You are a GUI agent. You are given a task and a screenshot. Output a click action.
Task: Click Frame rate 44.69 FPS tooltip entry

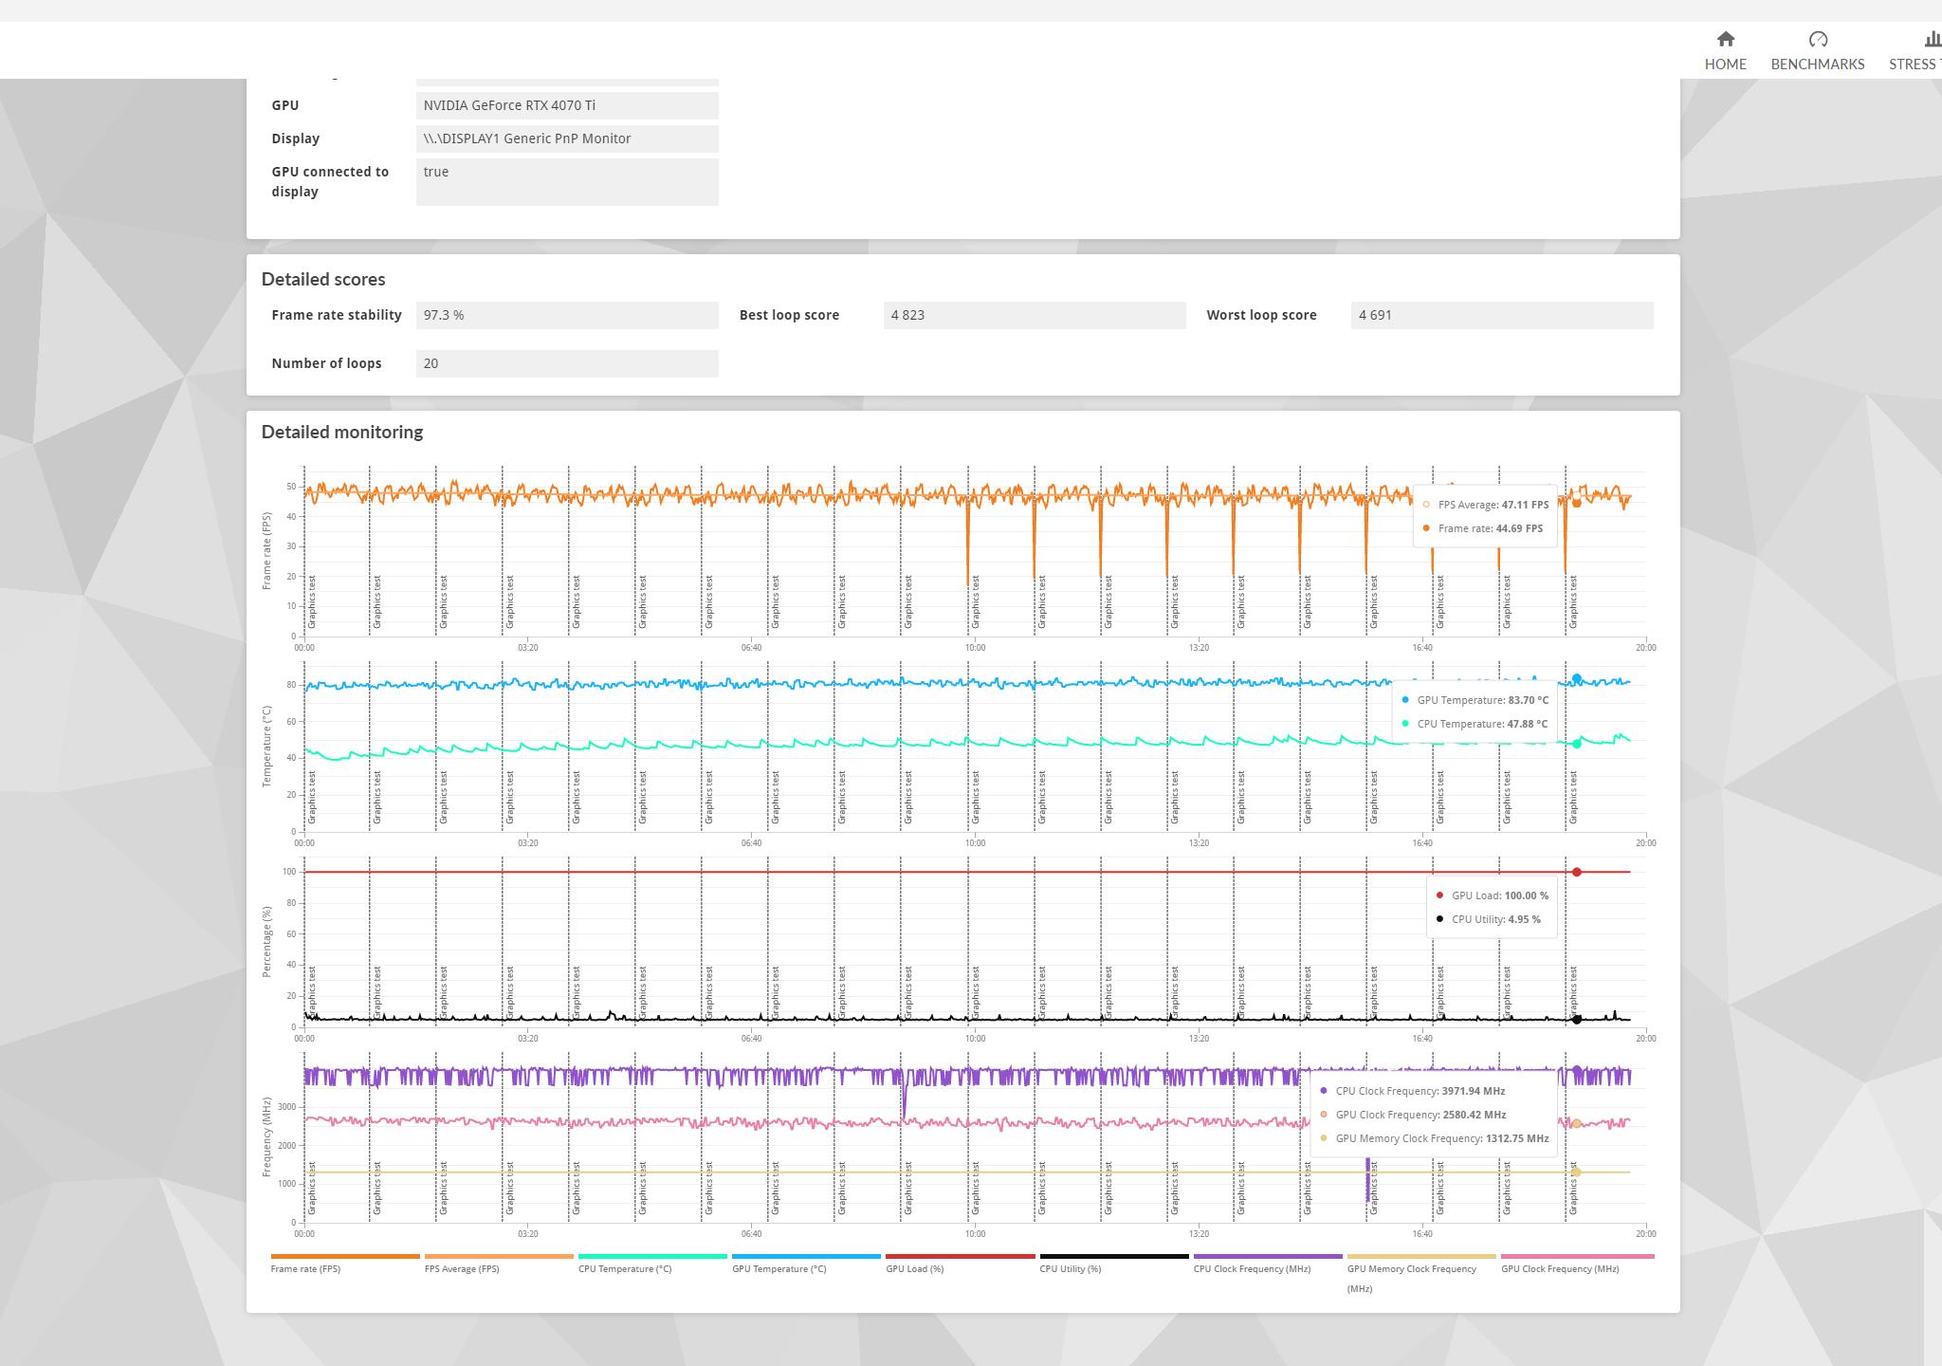(x=1483, y=528)
